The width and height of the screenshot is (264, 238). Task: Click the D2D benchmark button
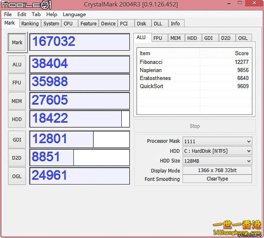[17, 158]
